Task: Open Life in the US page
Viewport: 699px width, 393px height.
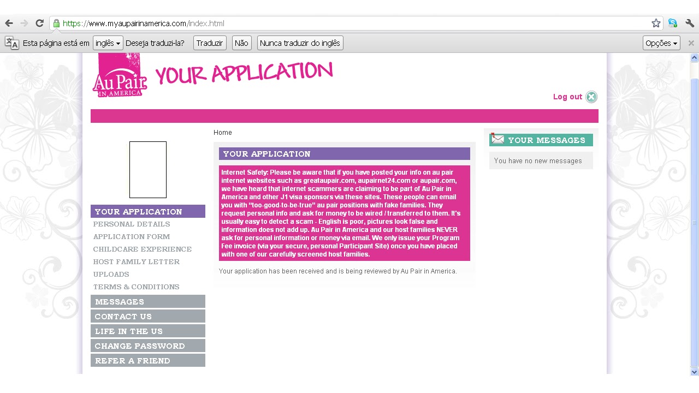Action: coord(148,331)
